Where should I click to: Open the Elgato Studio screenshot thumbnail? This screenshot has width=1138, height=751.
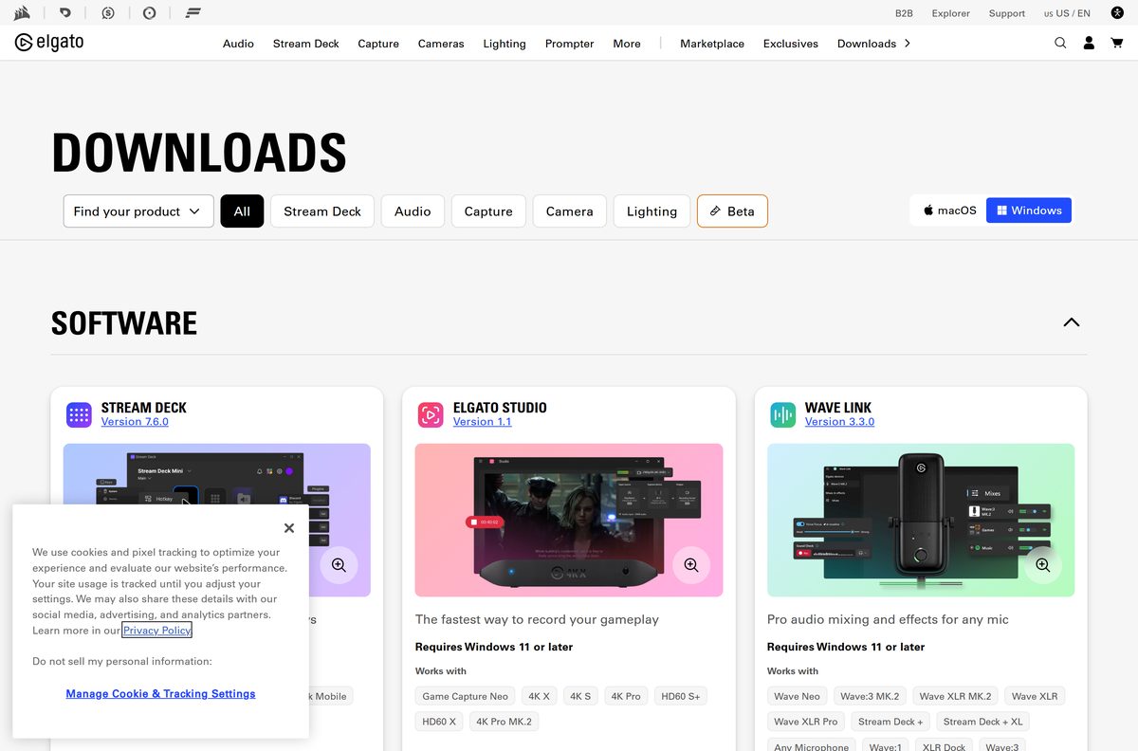[x=568, y=520]
